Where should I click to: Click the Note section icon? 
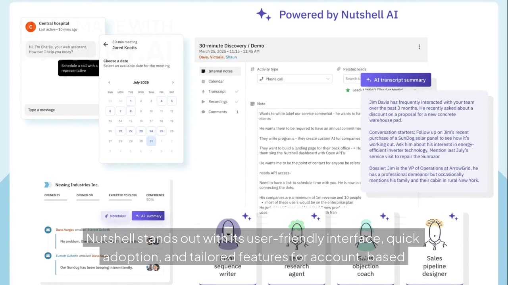click(252, 104)
